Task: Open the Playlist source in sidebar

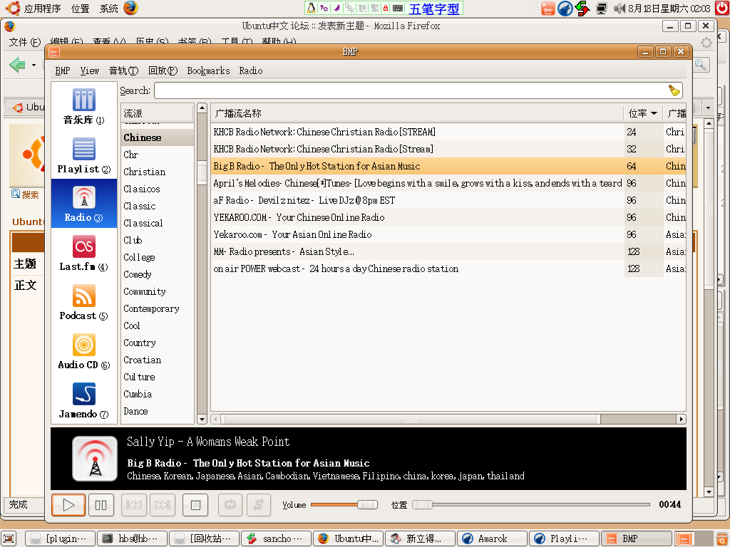Action: [84, 155]
